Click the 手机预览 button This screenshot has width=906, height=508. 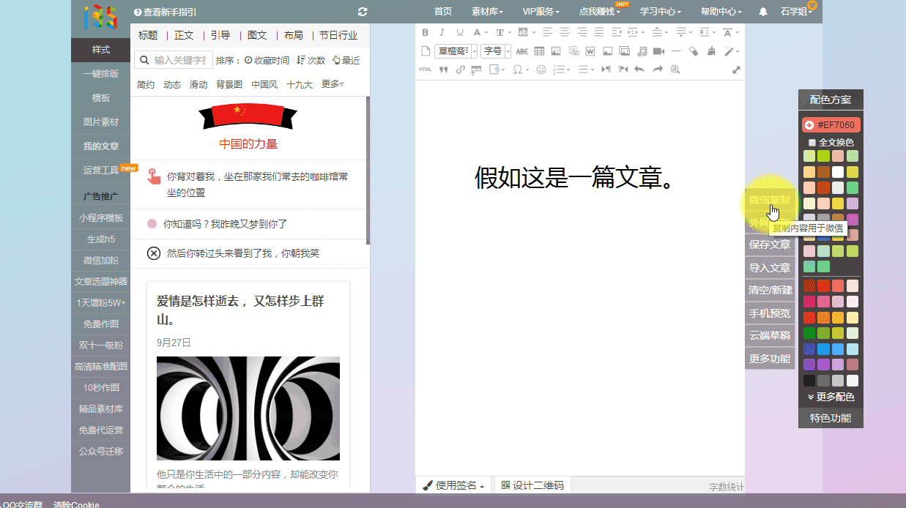769,313
